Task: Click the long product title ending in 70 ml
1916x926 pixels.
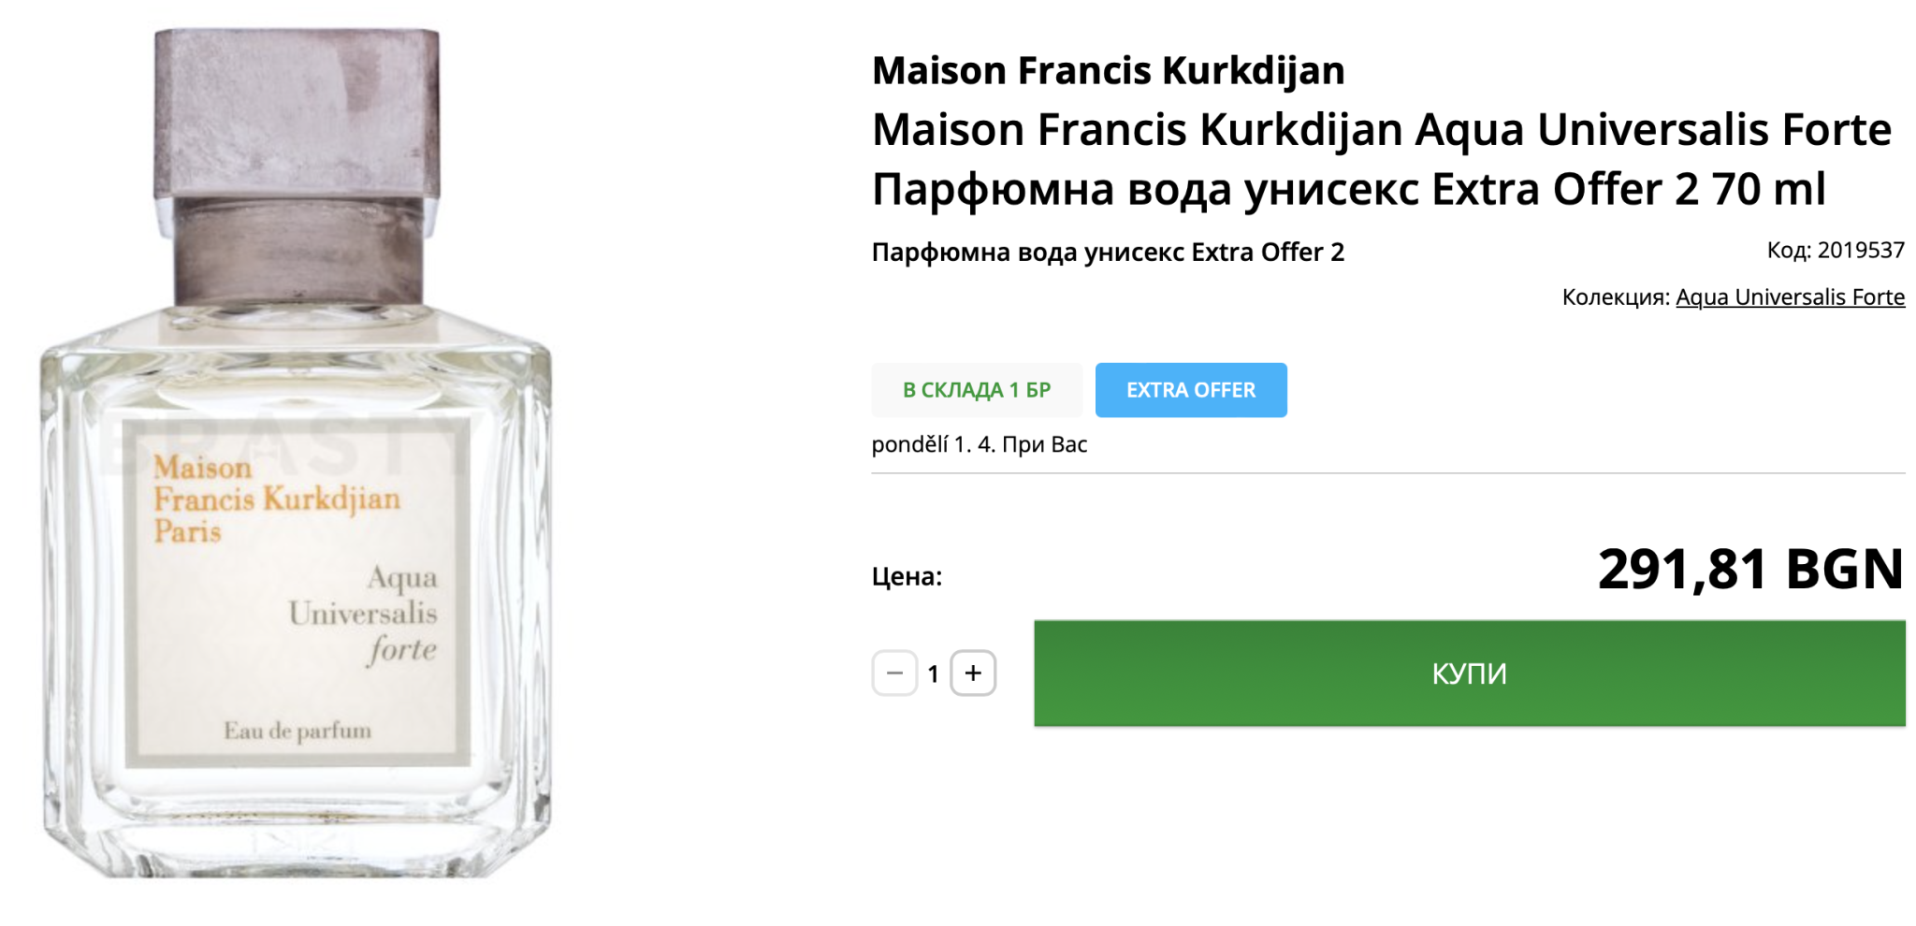Action: point(1381,159)
